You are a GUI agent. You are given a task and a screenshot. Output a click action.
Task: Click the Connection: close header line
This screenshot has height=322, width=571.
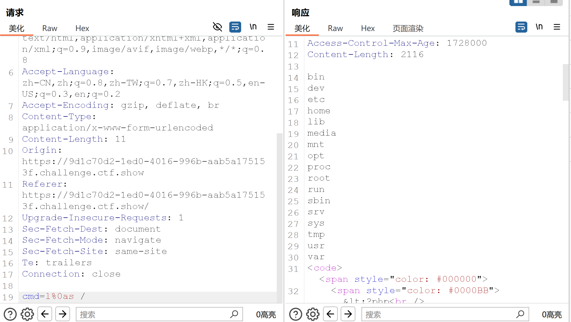point(71,274)
